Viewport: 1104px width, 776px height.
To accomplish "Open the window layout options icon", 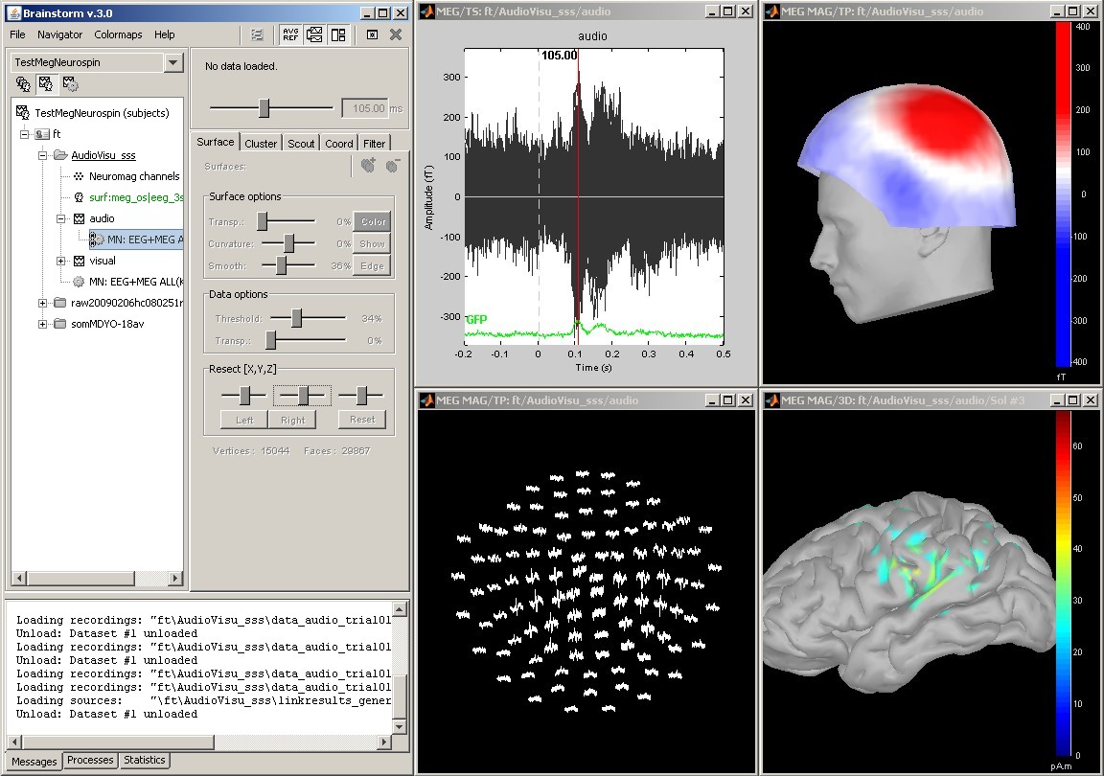I will point(337,34).
